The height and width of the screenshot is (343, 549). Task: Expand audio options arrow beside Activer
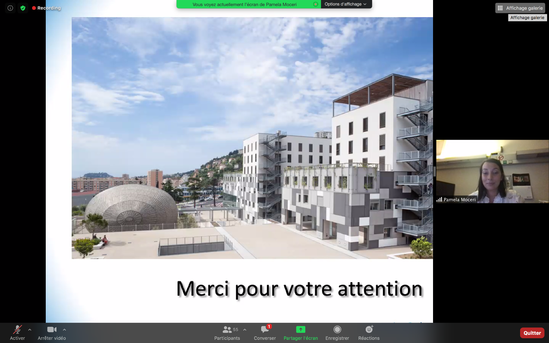point(30,330)
